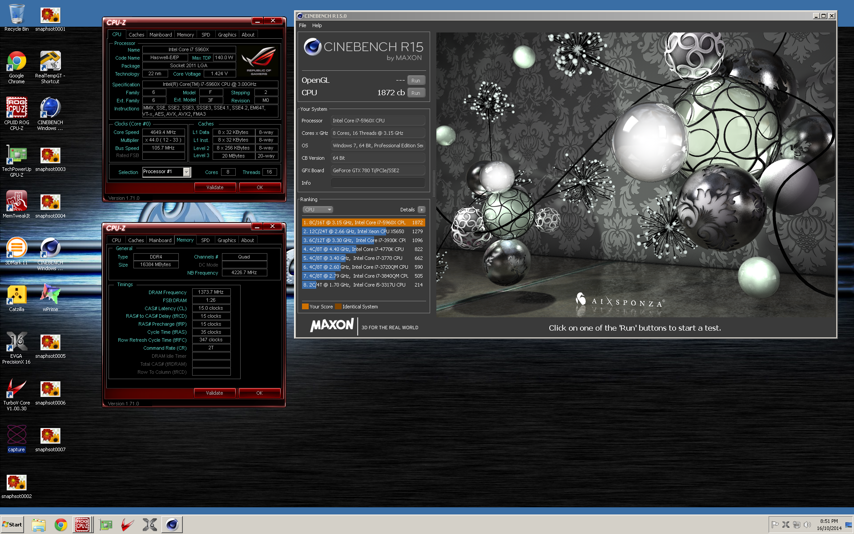This screenshot has height=534, width=854.
Task: Select the i7-5960X ranking row scoring 1872
Action: point(363,222)
